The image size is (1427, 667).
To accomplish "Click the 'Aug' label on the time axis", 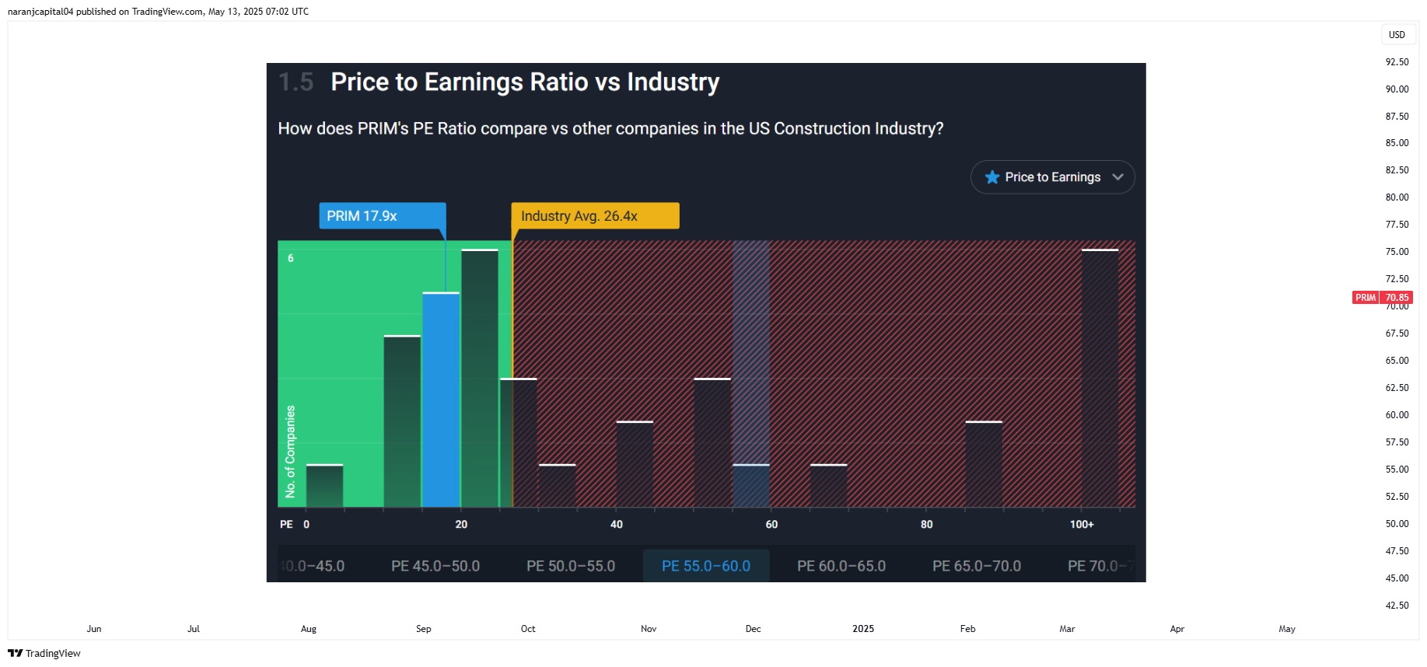I will (x=309, y=629).
